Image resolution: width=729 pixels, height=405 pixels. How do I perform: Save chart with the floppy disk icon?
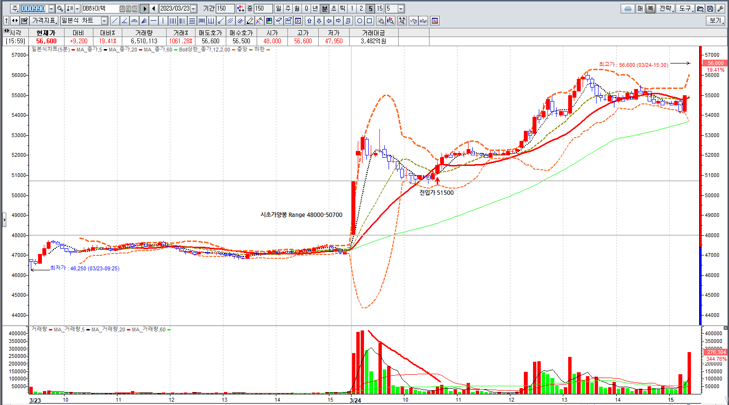tap(710, 9)
